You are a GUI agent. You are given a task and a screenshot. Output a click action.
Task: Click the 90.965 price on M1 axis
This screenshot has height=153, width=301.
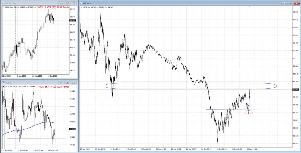point(296,12)
